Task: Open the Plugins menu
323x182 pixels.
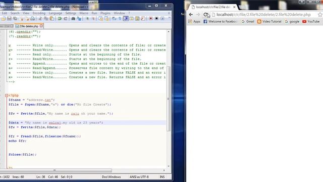Action: click(x=105, y=13)
